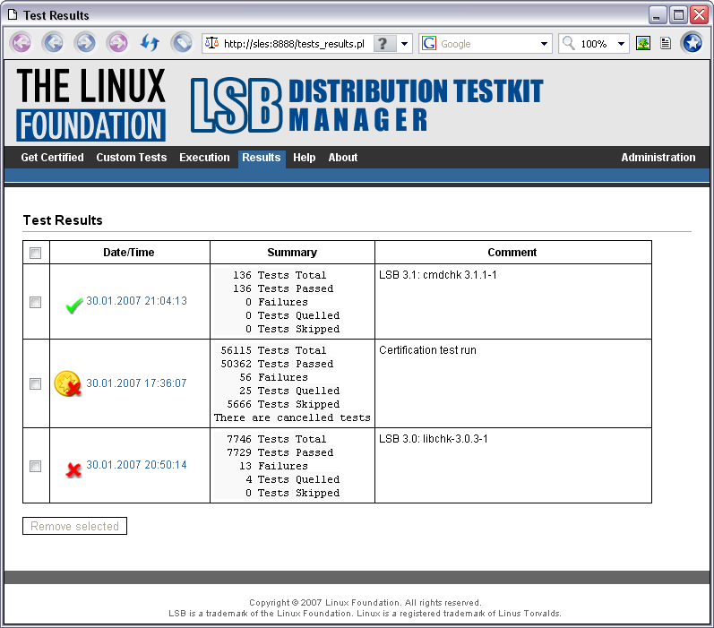
Task: Reload the page with blue arrows icon
Action: click(150, 43)
